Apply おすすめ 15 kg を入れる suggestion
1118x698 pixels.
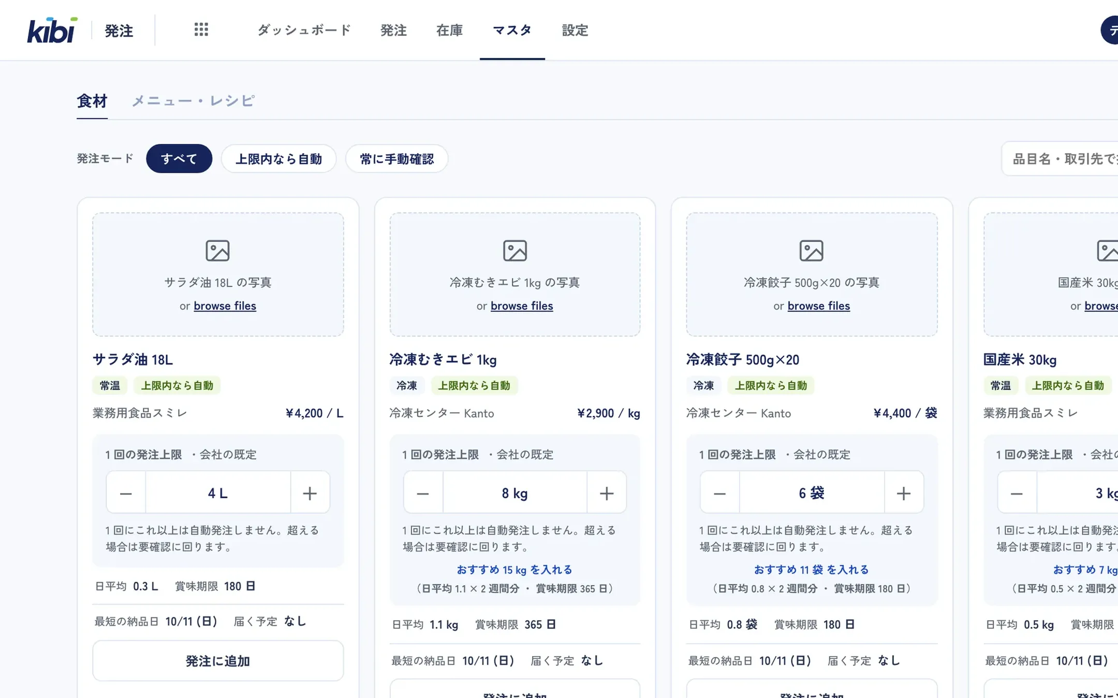coord(514,570)
